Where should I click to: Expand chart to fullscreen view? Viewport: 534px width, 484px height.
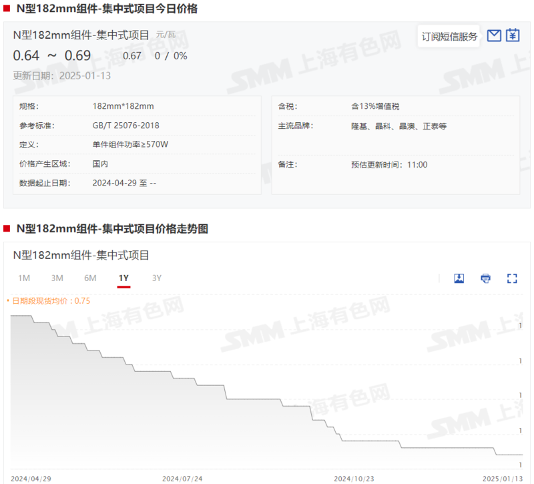tap(511, 278)
